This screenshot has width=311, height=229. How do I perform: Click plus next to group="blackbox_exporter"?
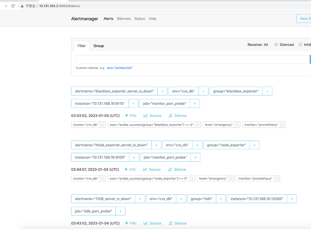click(267, 91)
